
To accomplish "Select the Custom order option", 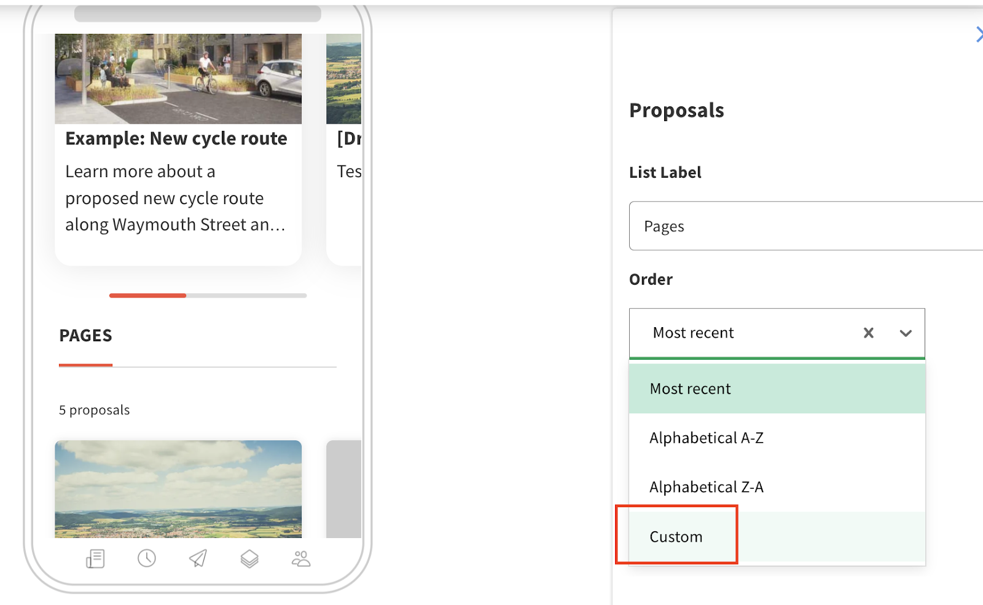I will [676, 537].
